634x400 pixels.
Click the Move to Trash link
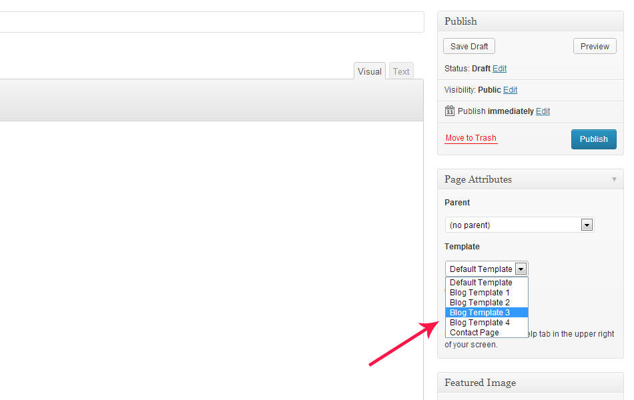[x=471, y=138]
